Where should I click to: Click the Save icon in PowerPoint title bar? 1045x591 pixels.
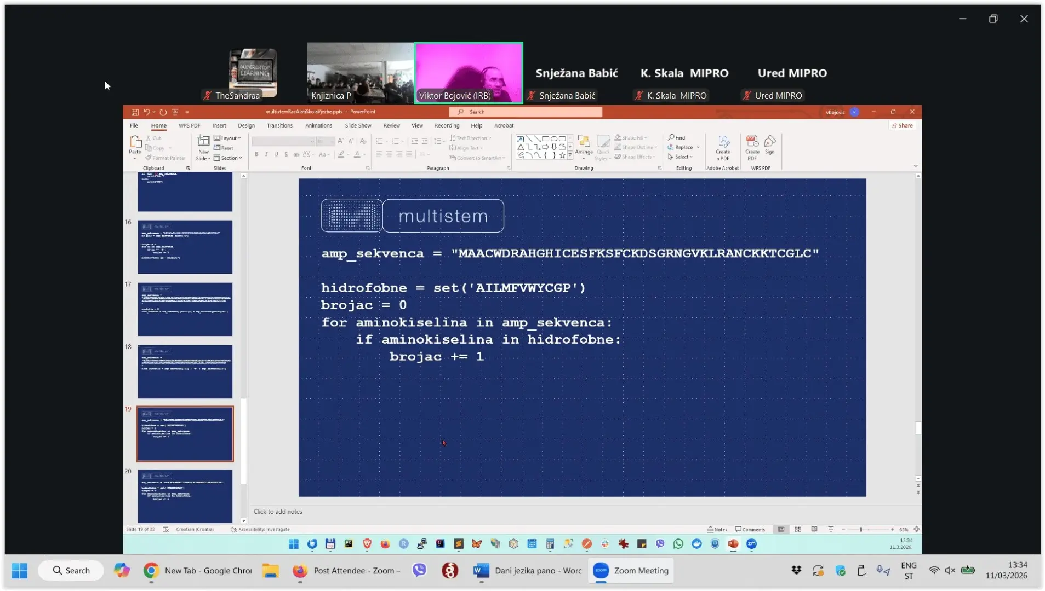click(x=135, y=112)
